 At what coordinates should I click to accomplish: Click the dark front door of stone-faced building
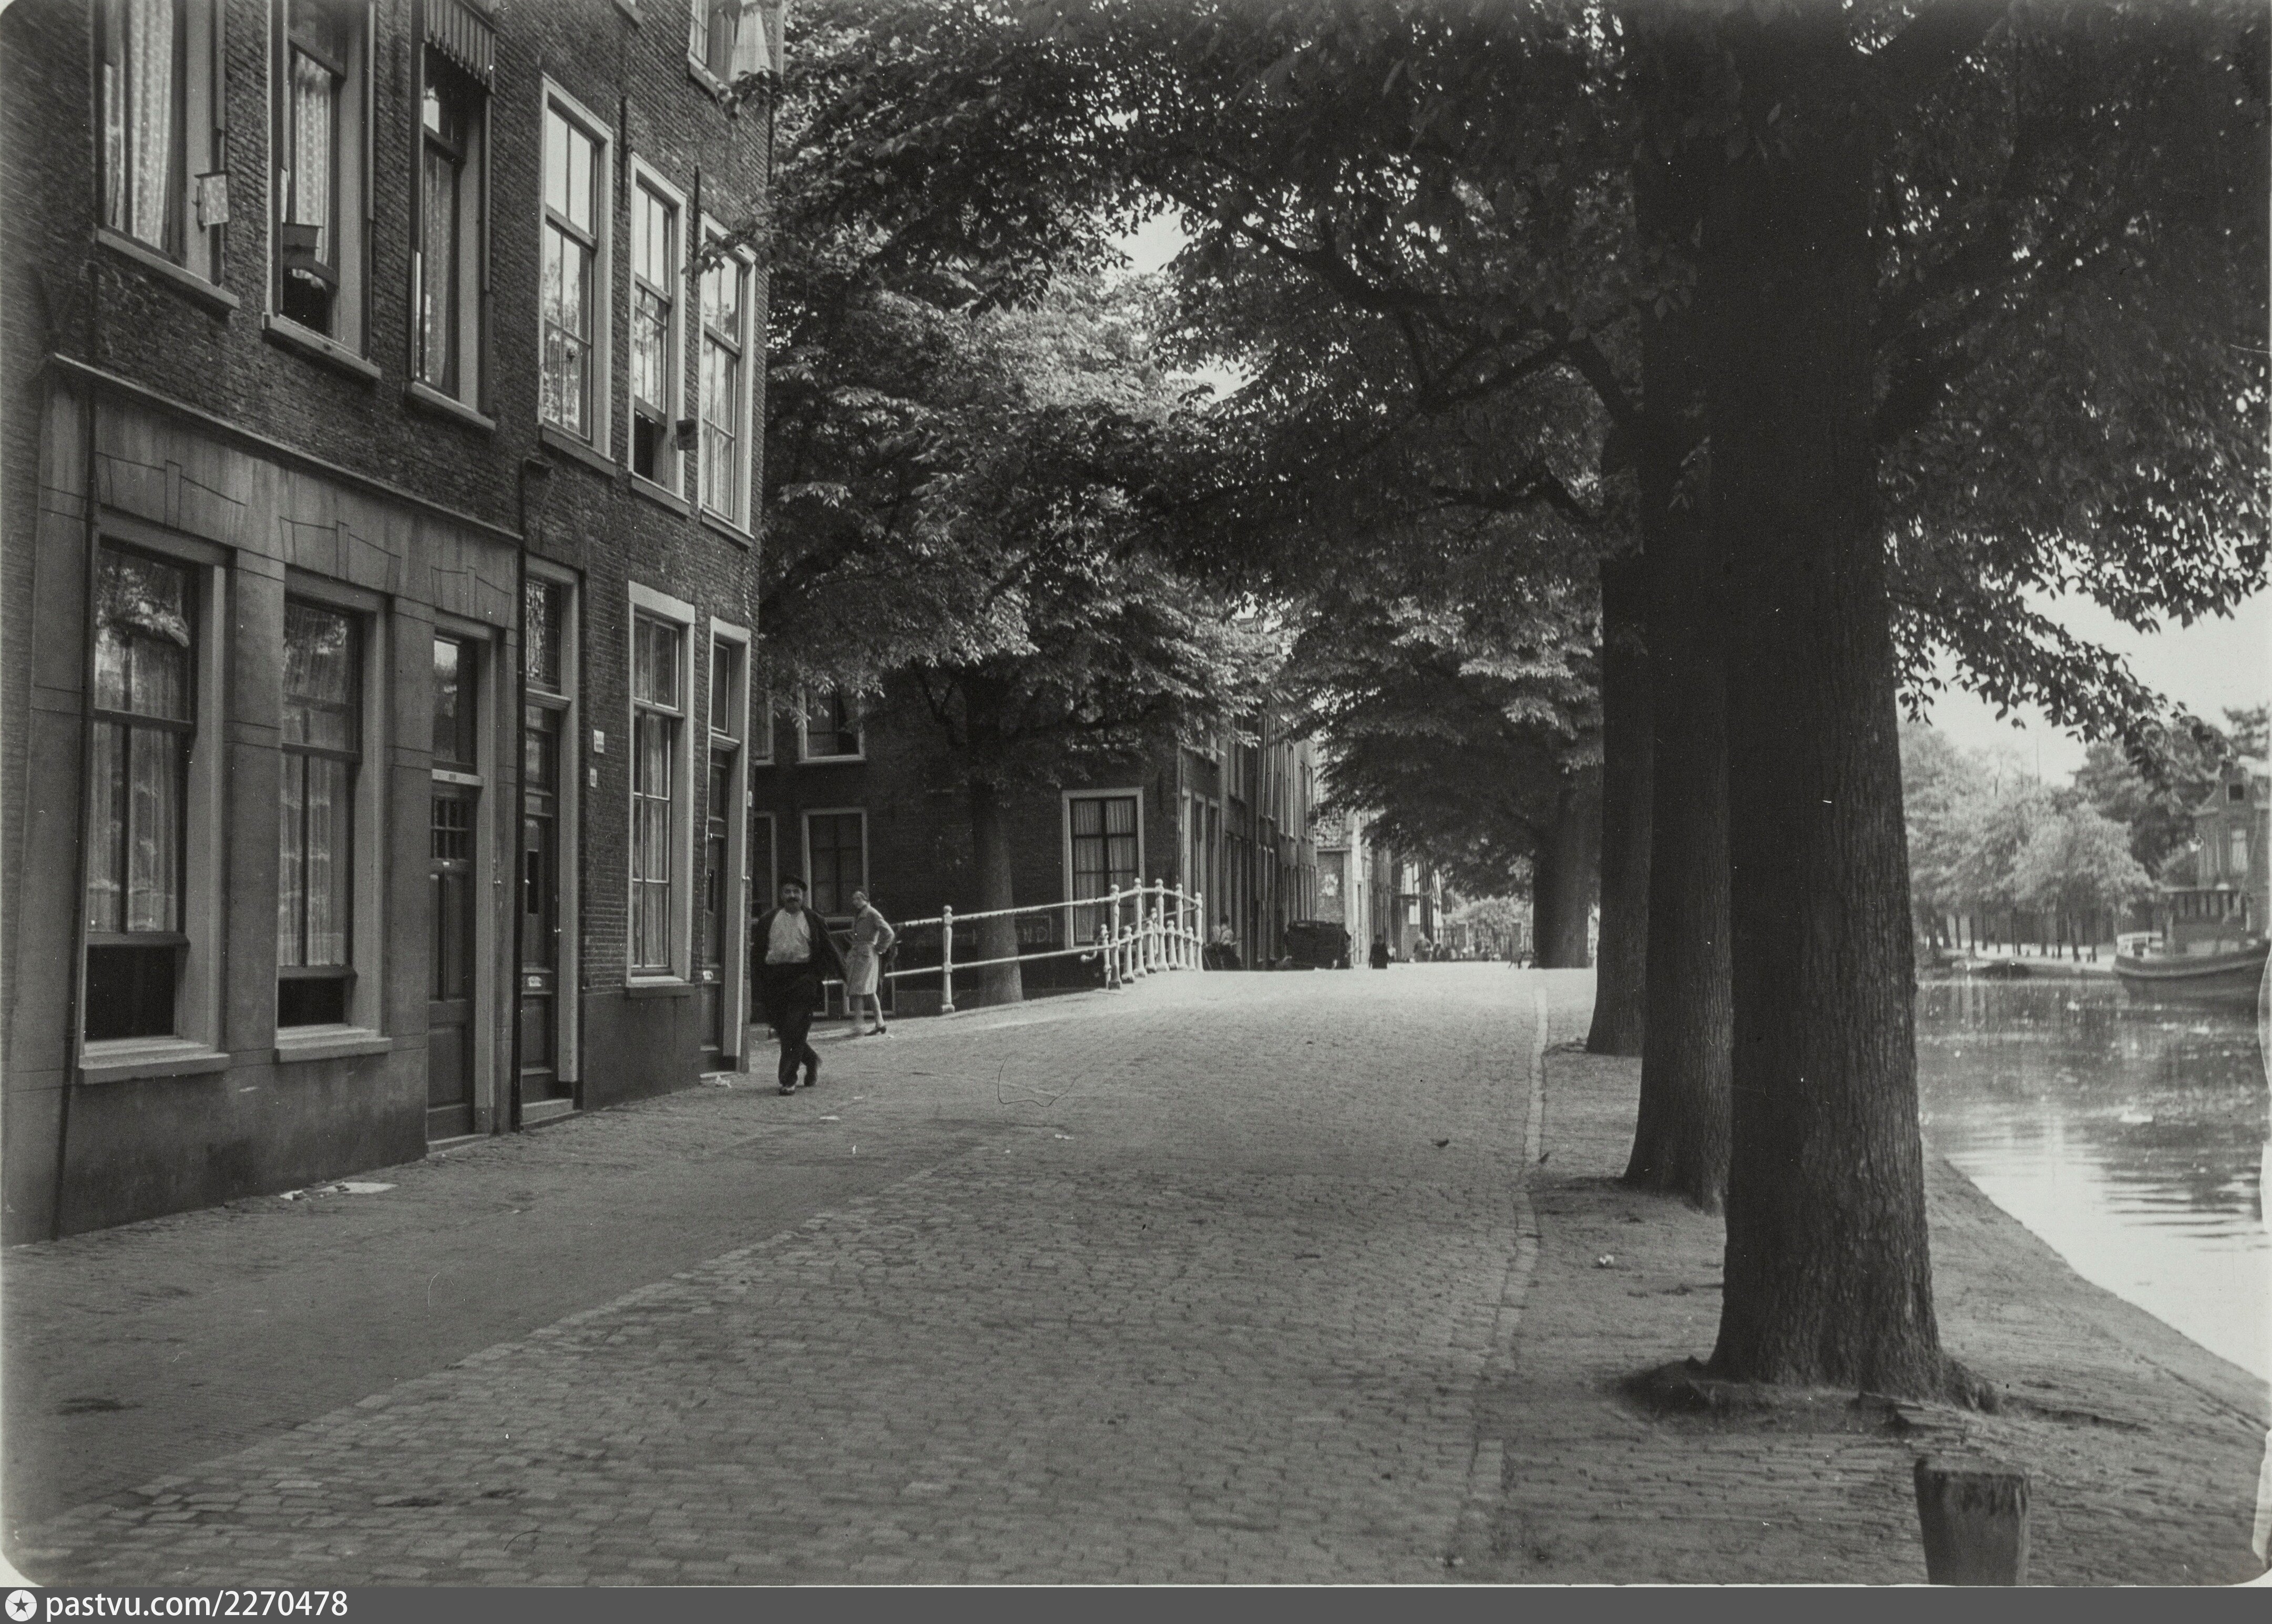(x=453, y=950)
